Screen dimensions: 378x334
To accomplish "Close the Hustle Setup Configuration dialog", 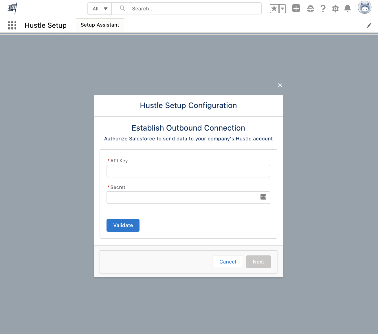I will point(280,85).
